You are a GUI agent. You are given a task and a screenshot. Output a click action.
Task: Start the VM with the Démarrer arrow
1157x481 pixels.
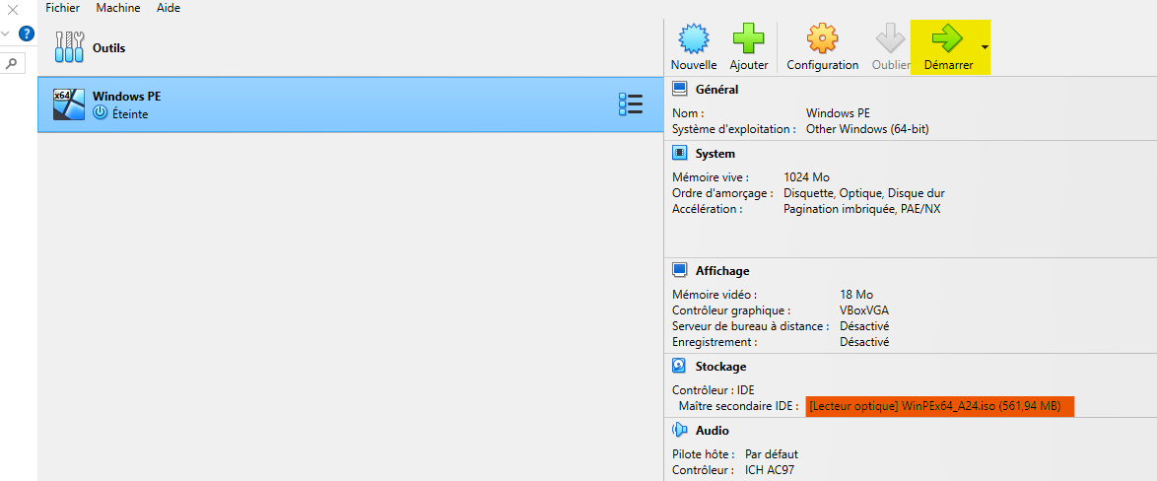pyautogui.click(x=947, y=39)
